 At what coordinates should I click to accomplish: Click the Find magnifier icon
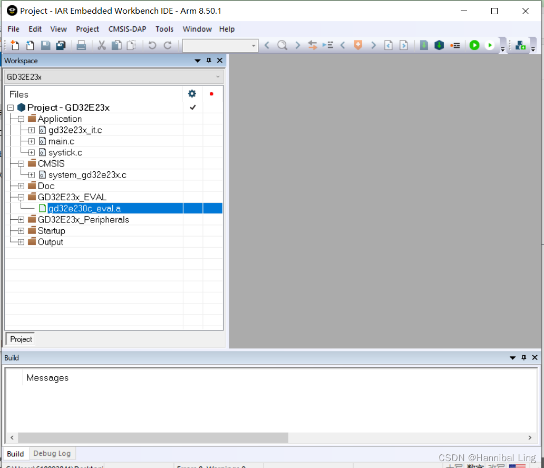pyautogui.click(x=283, y=45)
